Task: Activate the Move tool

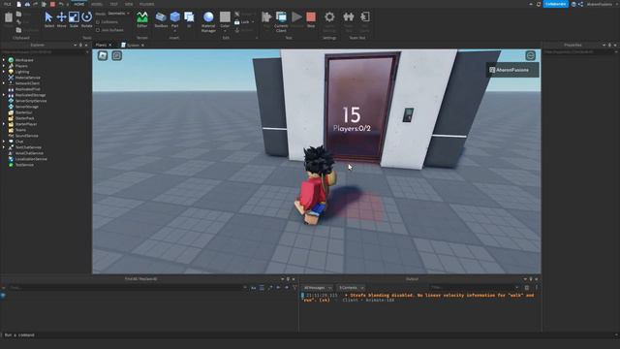Action: [61, 19]
